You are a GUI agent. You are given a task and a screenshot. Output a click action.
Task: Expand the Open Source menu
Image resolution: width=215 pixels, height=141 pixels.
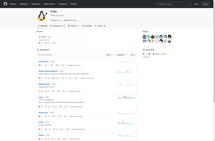[50, 4]
